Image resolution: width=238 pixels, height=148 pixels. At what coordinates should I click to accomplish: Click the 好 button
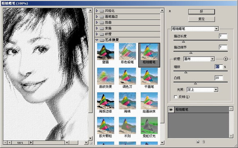pyautogui.click(x=201, y=11)
